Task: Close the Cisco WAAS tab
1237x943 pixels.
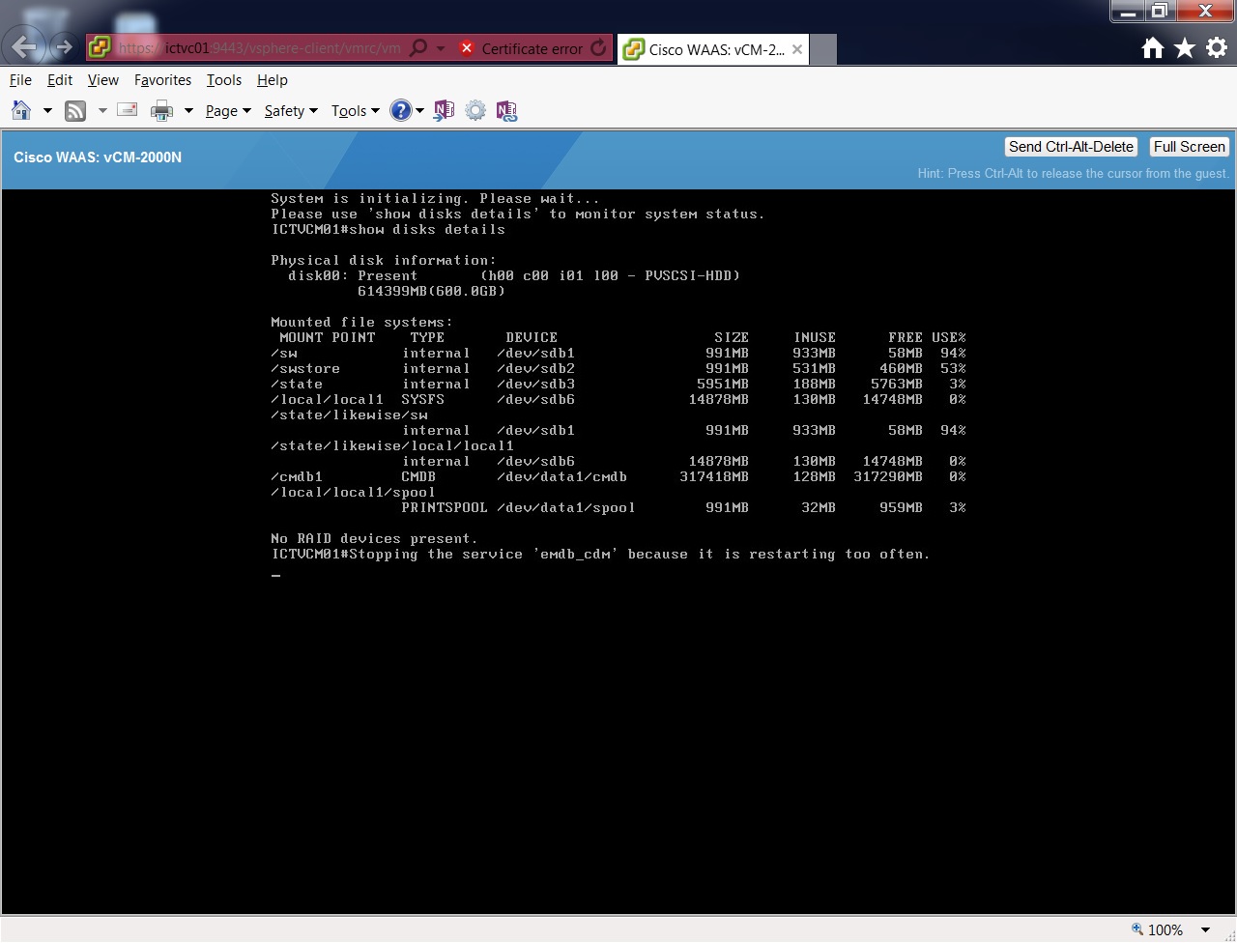Action: pyautogui.click(x=797, y=49)
